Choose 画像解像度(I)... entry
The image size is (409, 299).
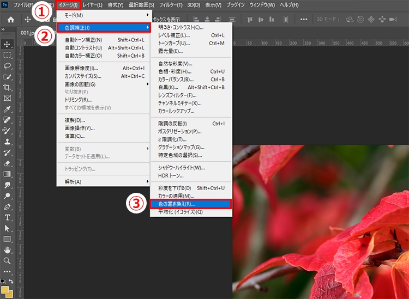coord(103,68)
